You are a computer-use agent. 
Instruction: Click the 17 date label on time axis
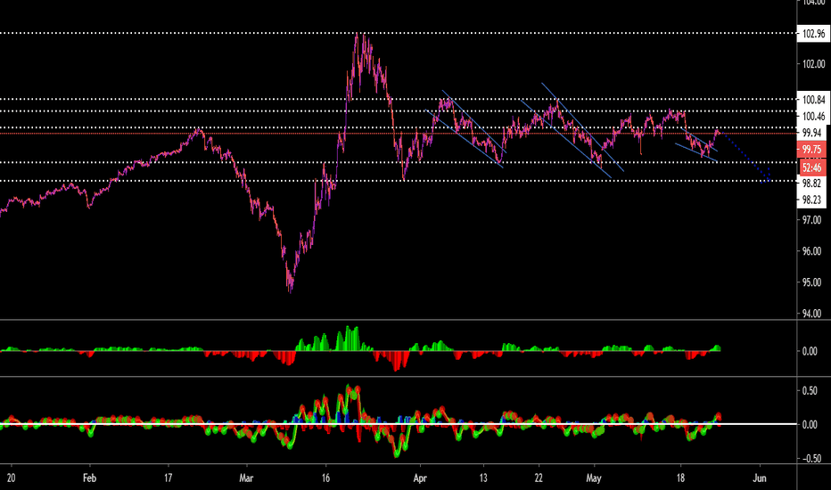pos(168,478)
